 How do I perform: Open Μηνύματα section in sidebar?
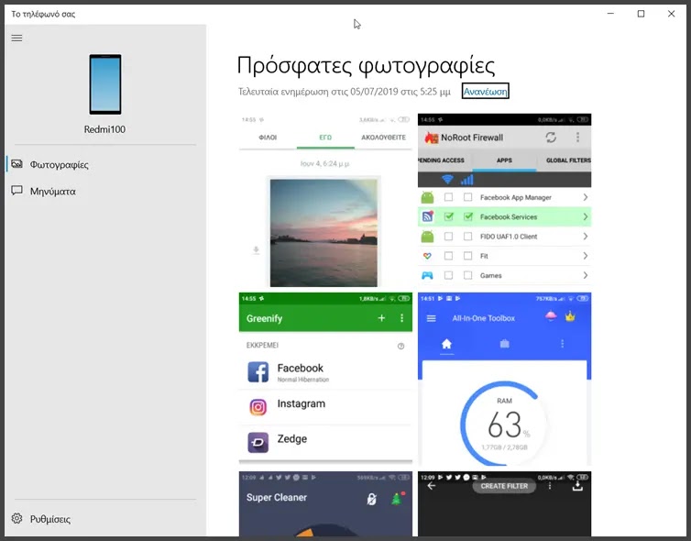pos(105,191)
